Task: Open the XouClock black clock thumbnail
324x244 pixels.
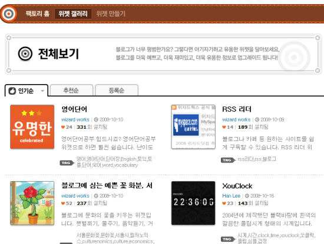Action: point(193,203)
